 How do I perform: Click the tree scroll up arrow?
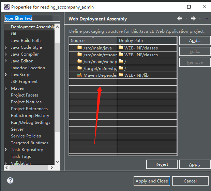click(58, 27)
